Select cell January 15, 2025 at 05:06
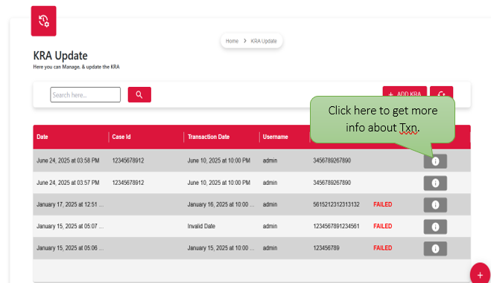The height and width of the screenshot is (283, 491). point(70,248)
